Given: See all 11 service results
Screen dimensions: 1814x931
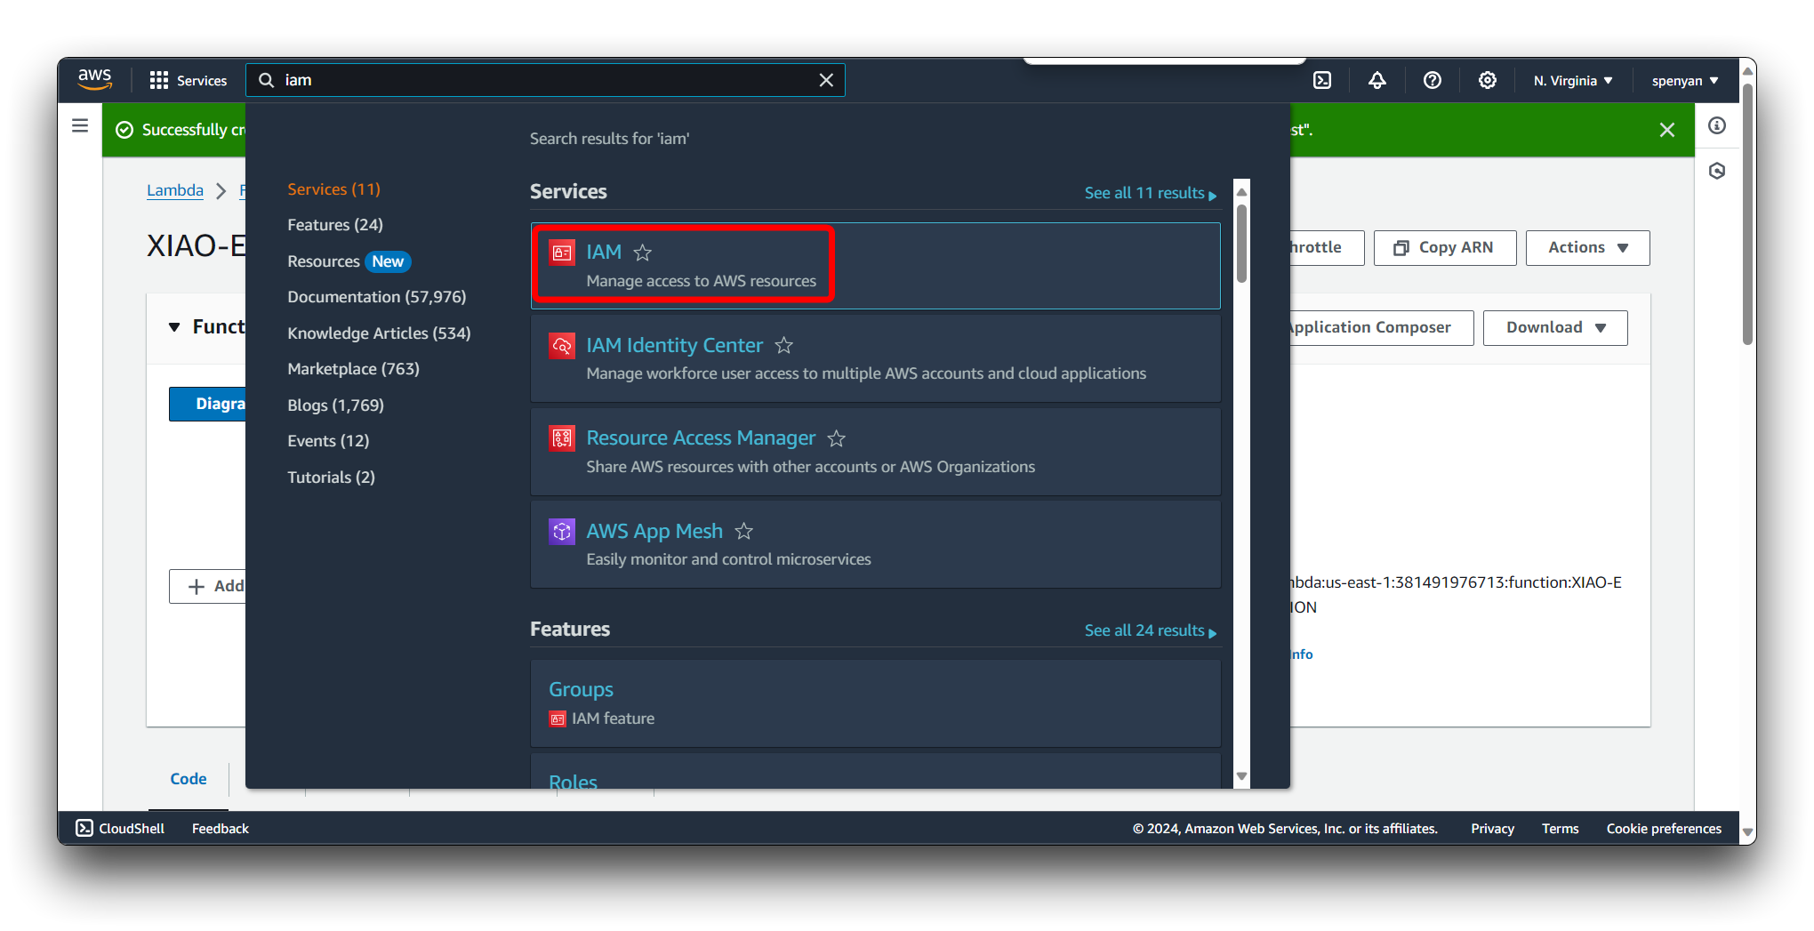Looking at the screenshot, I should (1150, 193).
